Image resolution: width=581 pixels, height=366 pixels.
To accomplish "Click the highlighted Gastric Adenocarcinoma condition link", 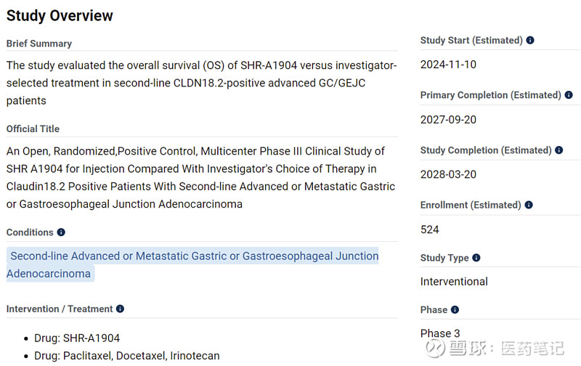I will [193, 264].
